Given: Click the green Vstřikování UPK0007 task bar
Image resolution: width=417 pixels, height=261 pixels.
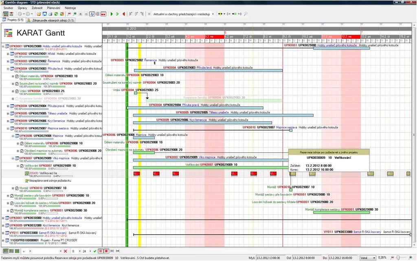Looking at the screenshot, I should [x=211, y=168].
